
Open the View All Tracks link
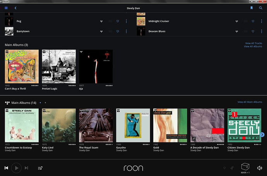(x=253, y=43)
